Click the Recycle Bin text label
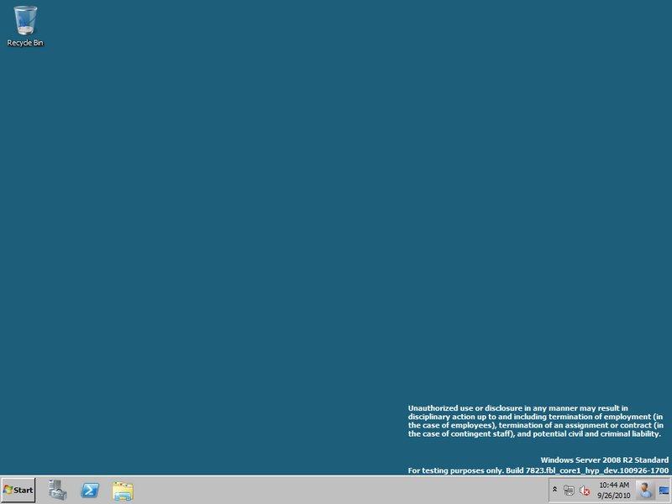Image resolution: width=672 pixels, height=504 pixels. click(25, 43)
